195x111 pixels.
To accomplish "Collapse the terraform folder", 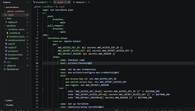I will pyautogui.click(x=5, y=26).
